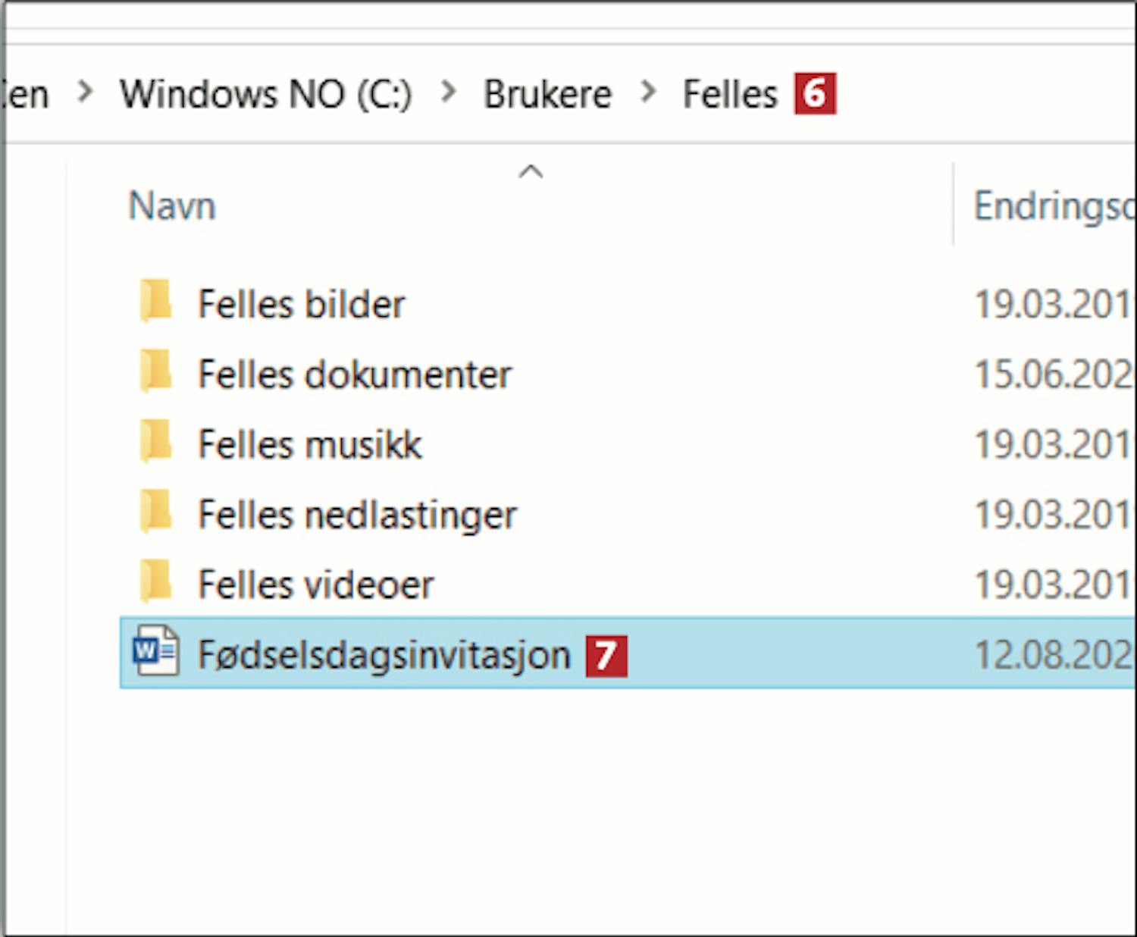Click the Felles nedlastinger folder icon
The image size is (1137, 937).
click(156, 512)
